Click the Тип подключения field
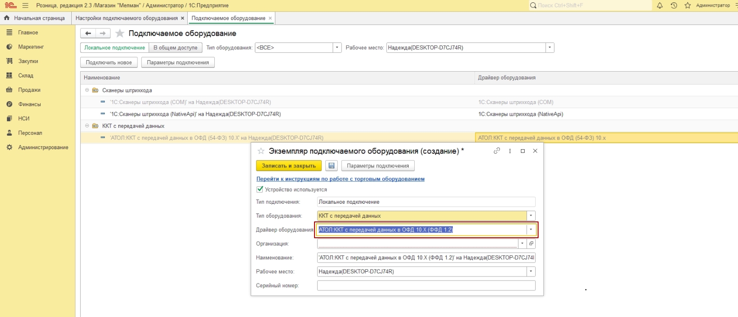The image size is (738, 317). (426, 202)
